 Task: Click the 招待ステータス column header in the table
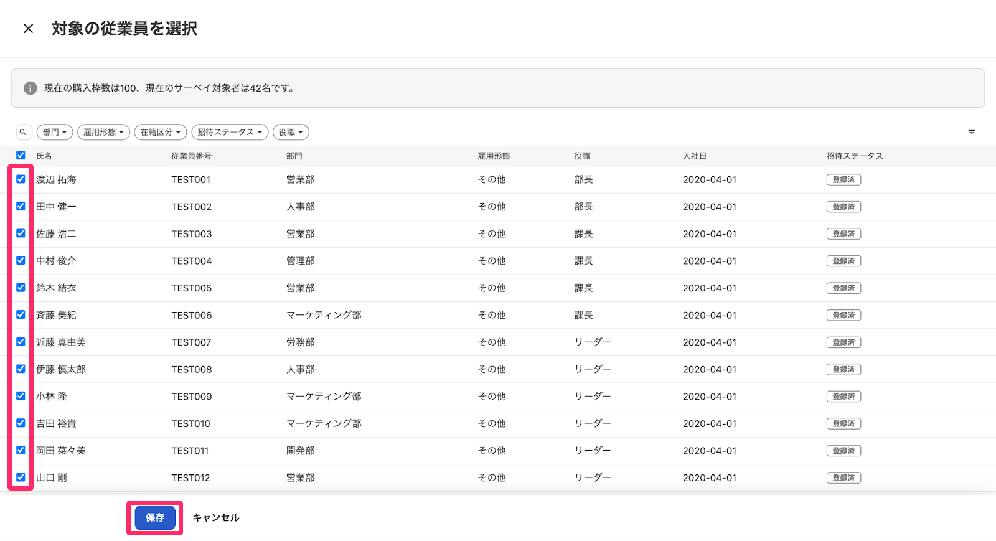click(x=855, y=156)
